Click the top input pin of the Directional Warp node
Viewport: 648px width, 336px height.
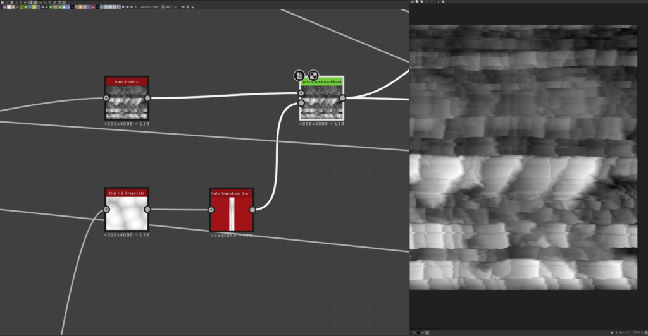(301, 93)
